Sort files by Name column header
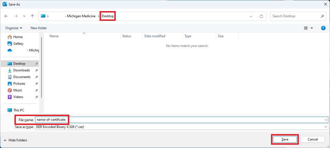Image resolution: width=330 pixels, height=148 pixels. tap(54, 36)
